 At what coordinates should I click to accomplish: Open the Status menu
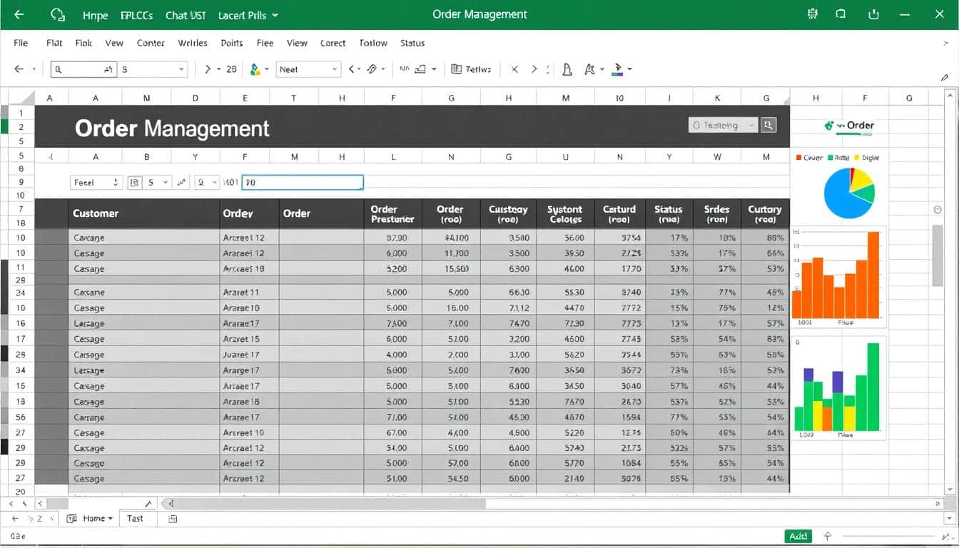pos(412,43)
